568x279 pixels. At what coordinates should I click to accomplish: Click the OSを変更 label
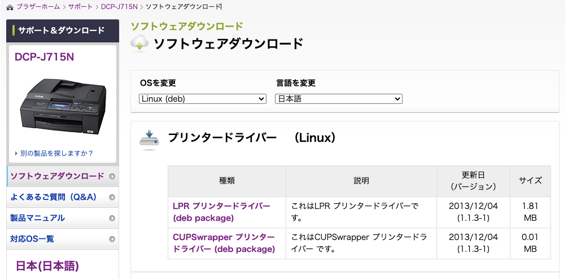pyautogui.click(x=158, y=83)
